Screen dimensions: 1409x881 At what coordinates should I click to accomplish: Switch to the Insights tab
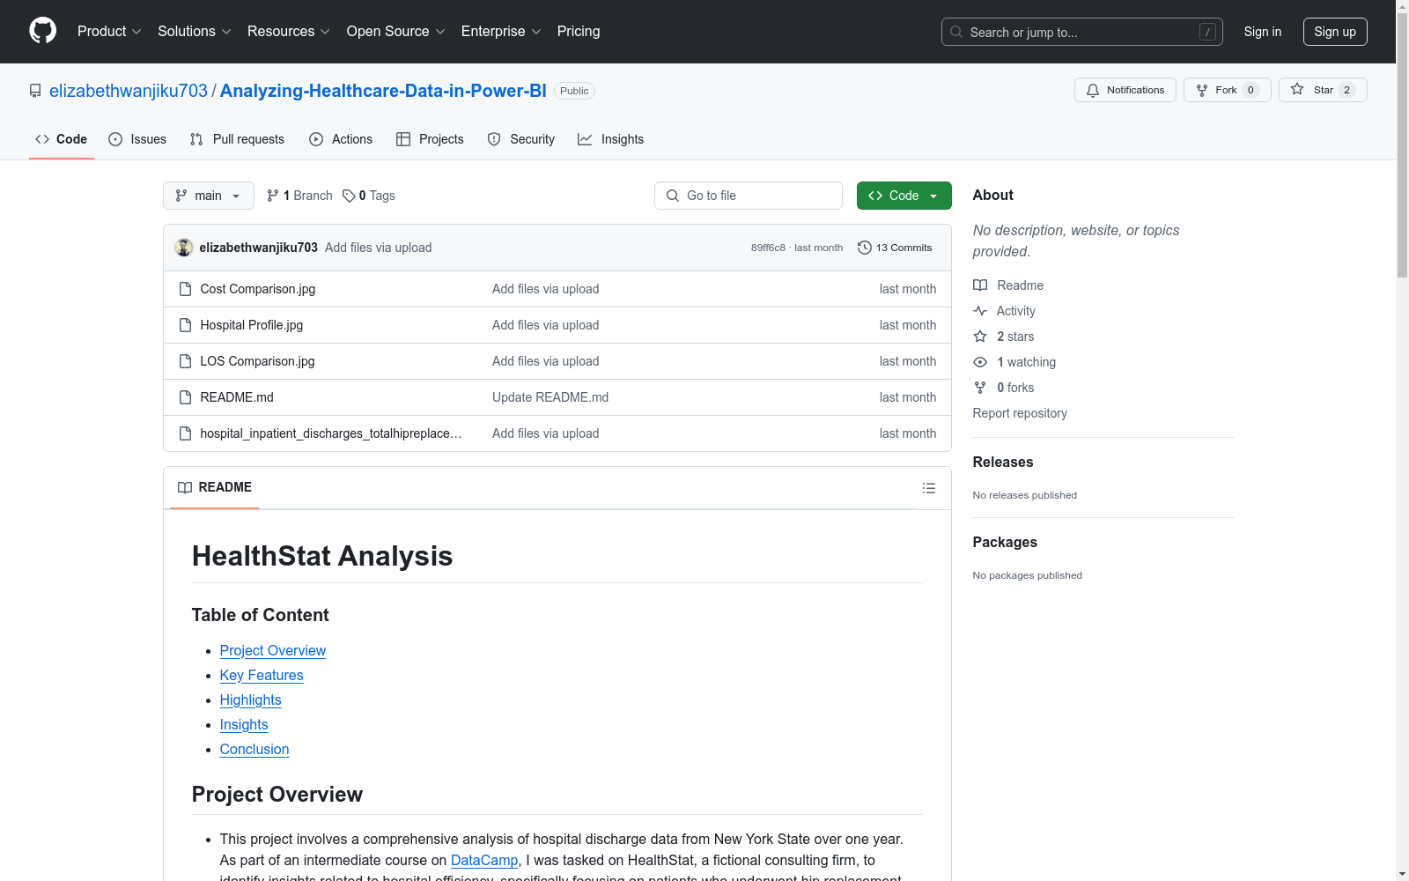tap(610, 139)
